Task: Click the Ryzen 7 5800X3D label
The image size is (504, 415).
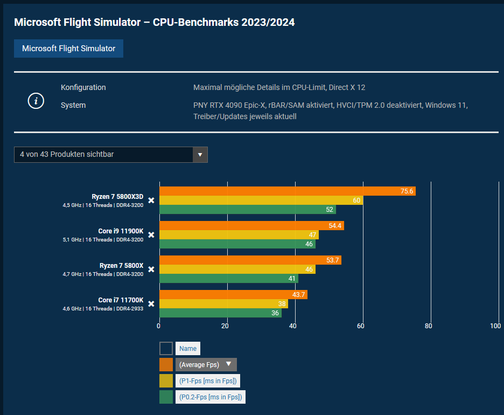Action: pyautogui.click(x=117, y=197)
